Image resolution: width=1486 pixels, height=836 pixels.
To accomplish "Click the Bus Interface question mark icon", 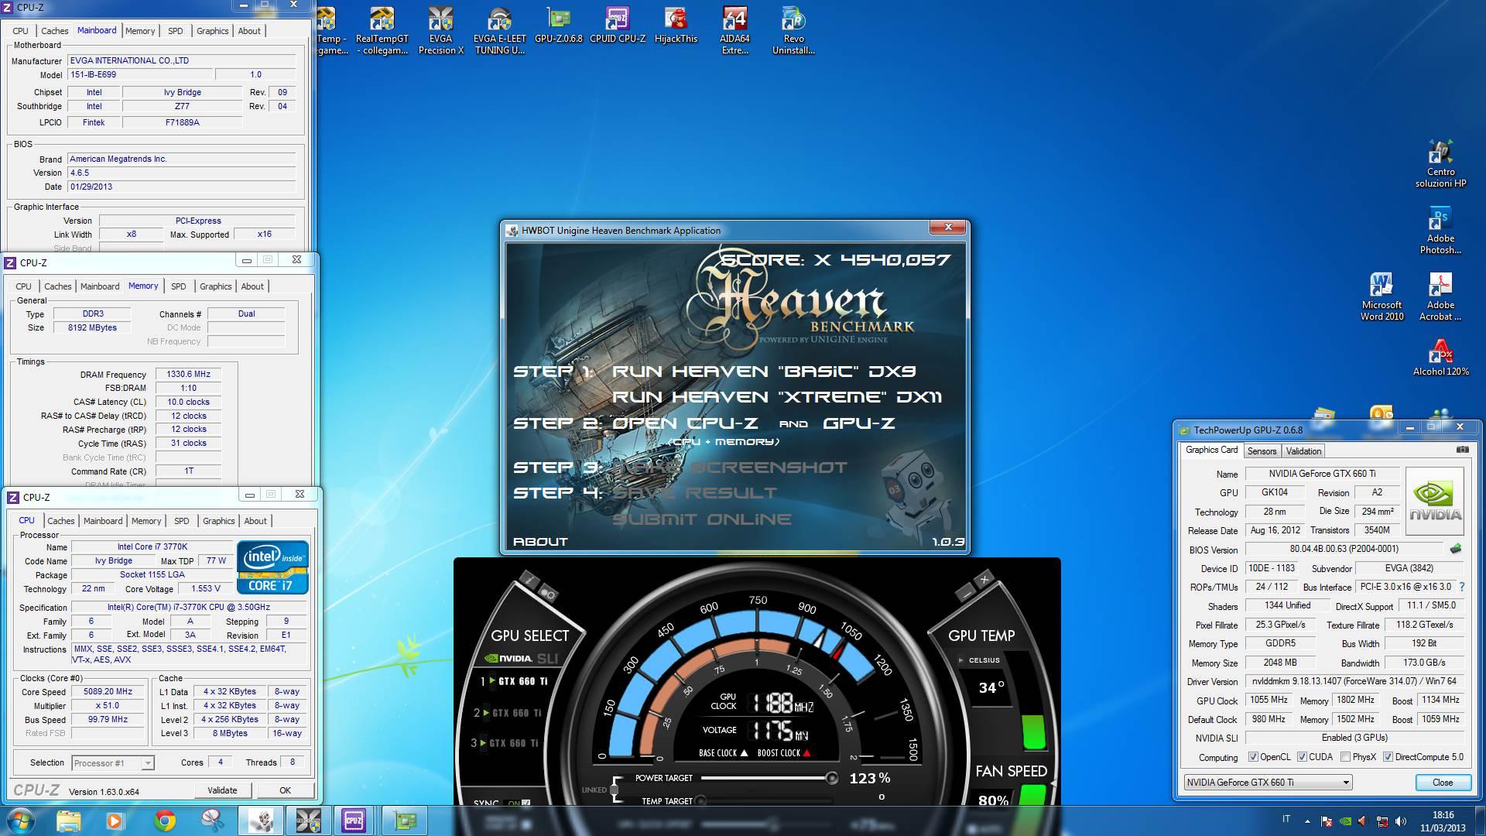I will click(1461, 587).
